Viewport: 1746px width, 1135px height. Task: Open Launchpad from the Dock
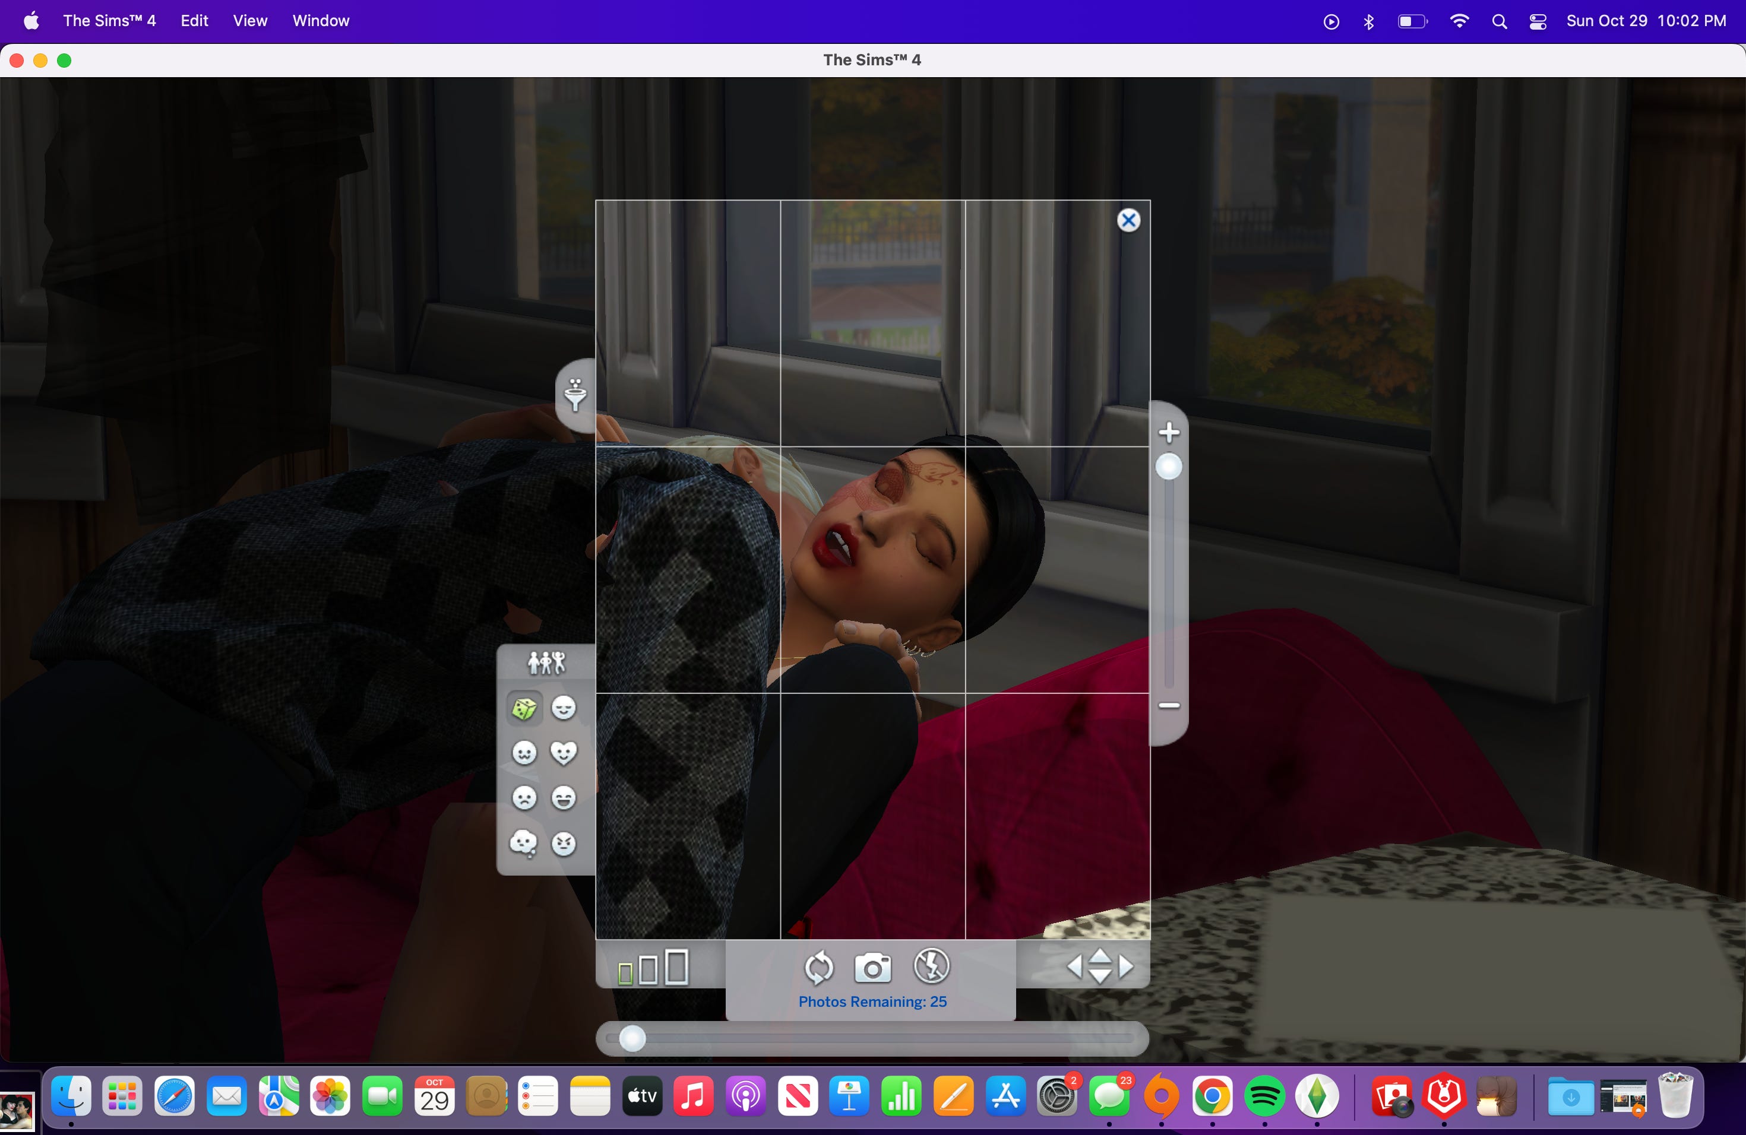click(122, 1096)
